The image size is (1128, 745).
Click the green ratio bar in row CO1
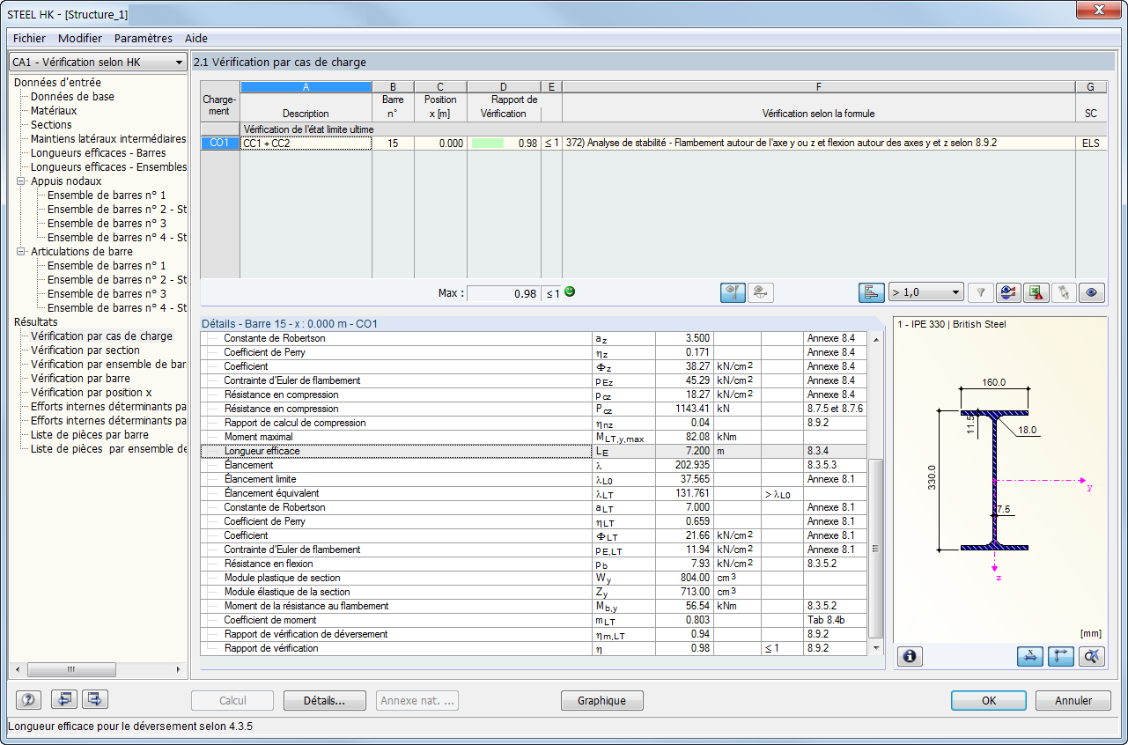coord(487,144)
